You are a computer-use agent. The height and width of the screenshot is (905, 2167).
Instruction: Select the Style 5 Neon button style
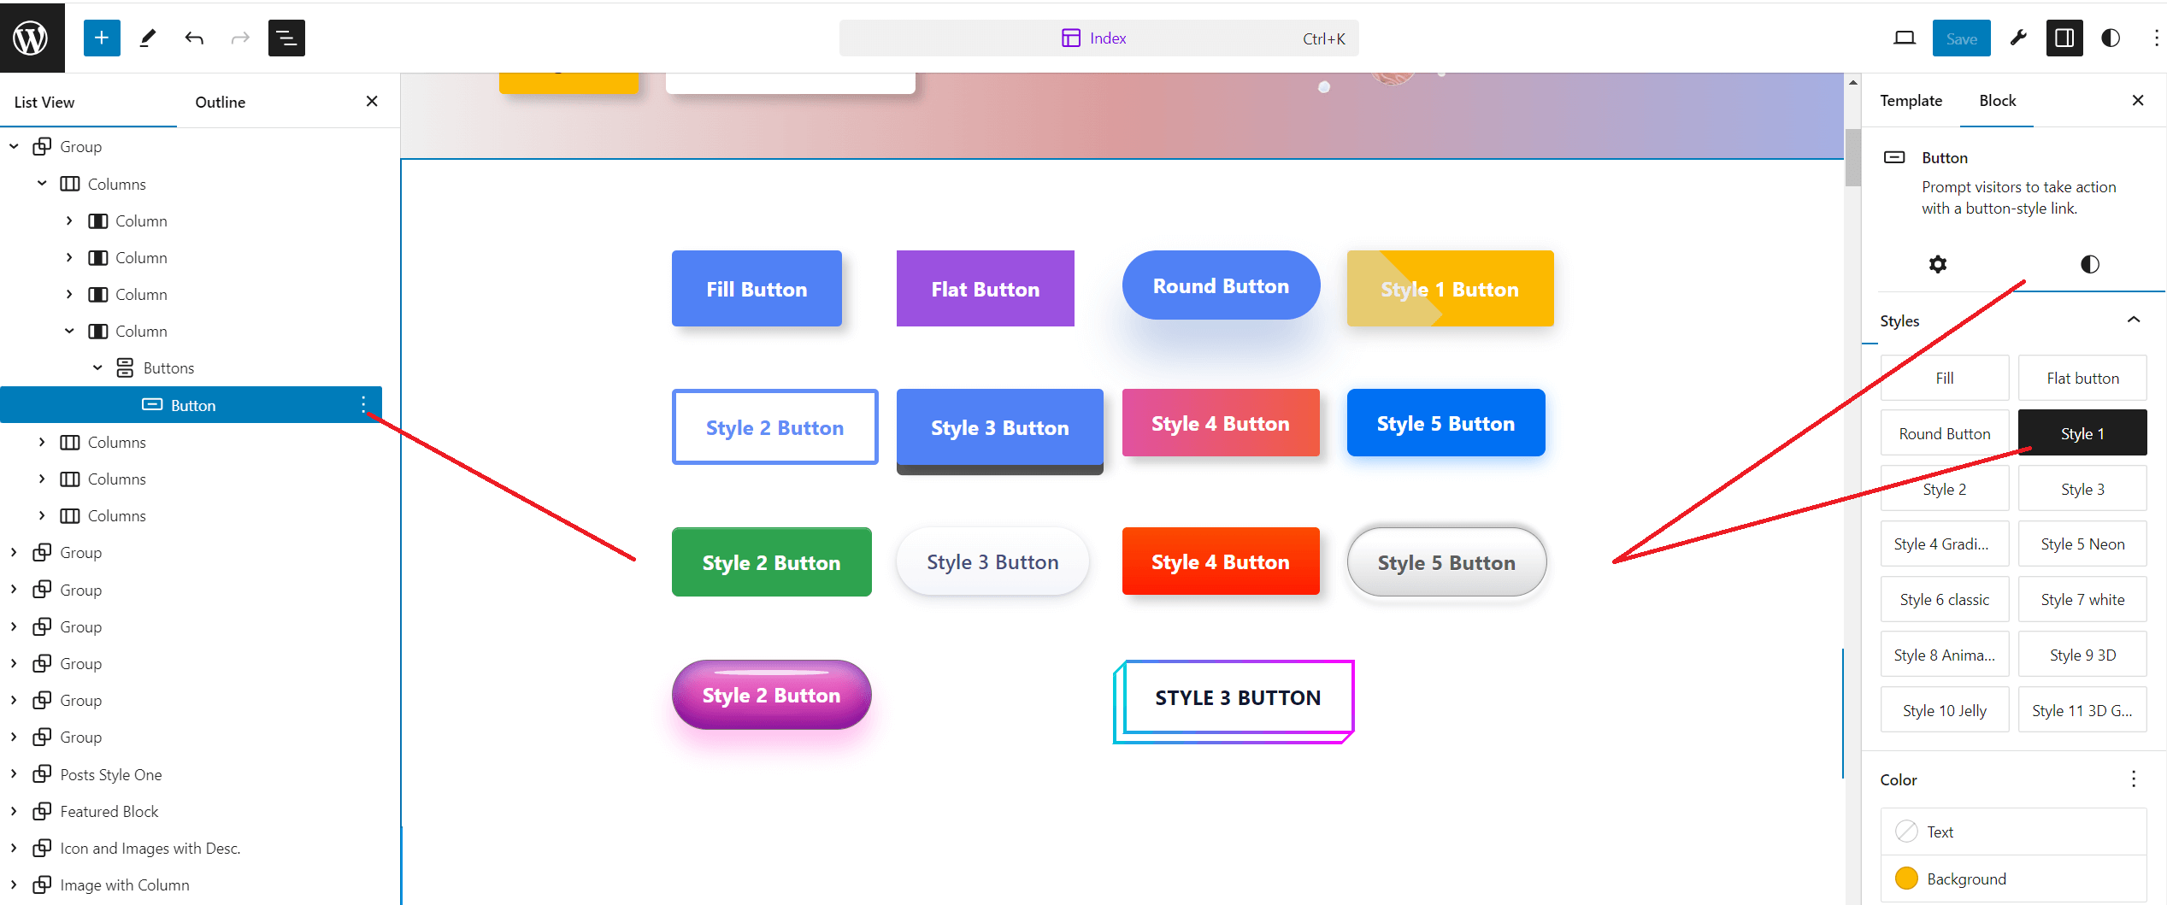click(x=2082, y=544)
